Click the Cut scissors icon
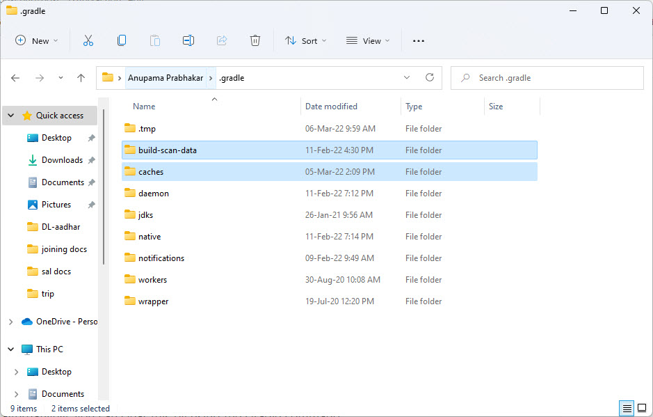 [88, 40]
